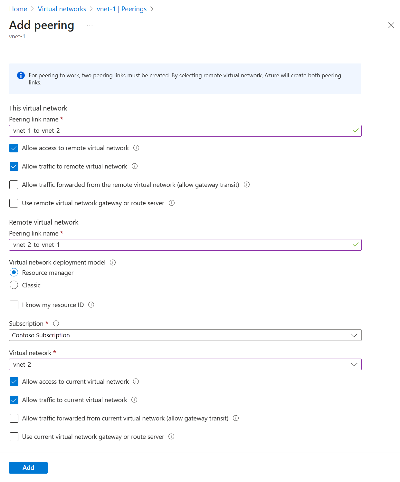Check Allow traffic forwarded from the remote virtual network
The image size is (400, 482).
pyautogui.click(x=14, y=185)
